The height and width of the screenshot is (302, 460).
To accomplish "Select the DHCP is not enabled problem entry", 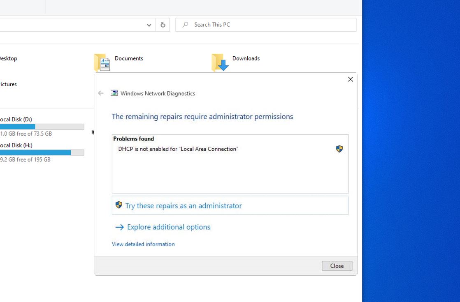I will [178, 149].
